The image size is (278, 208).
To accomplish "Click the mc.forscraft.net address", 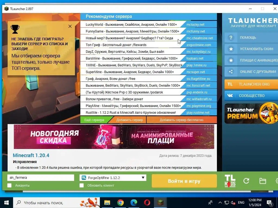I will click(198, 85).
